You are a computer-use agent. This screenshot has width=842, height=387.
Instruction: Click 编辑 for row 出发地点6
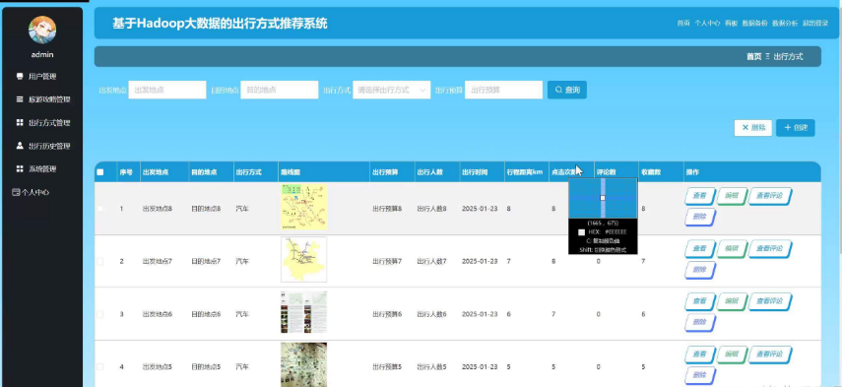point(732,301)
